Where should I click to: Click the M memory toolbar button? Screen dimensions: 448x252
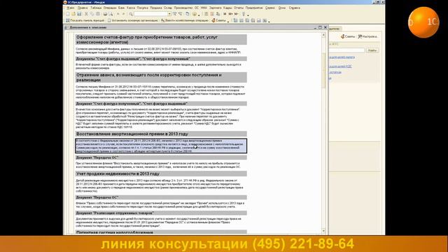pyautogui.click(x=225, y=14)
